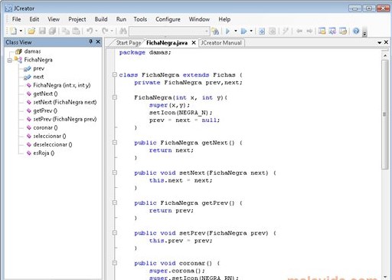This screenshot has width=392, height=280.
Task: Select getNext () in Class View
Action: click(x=45, y=94)
